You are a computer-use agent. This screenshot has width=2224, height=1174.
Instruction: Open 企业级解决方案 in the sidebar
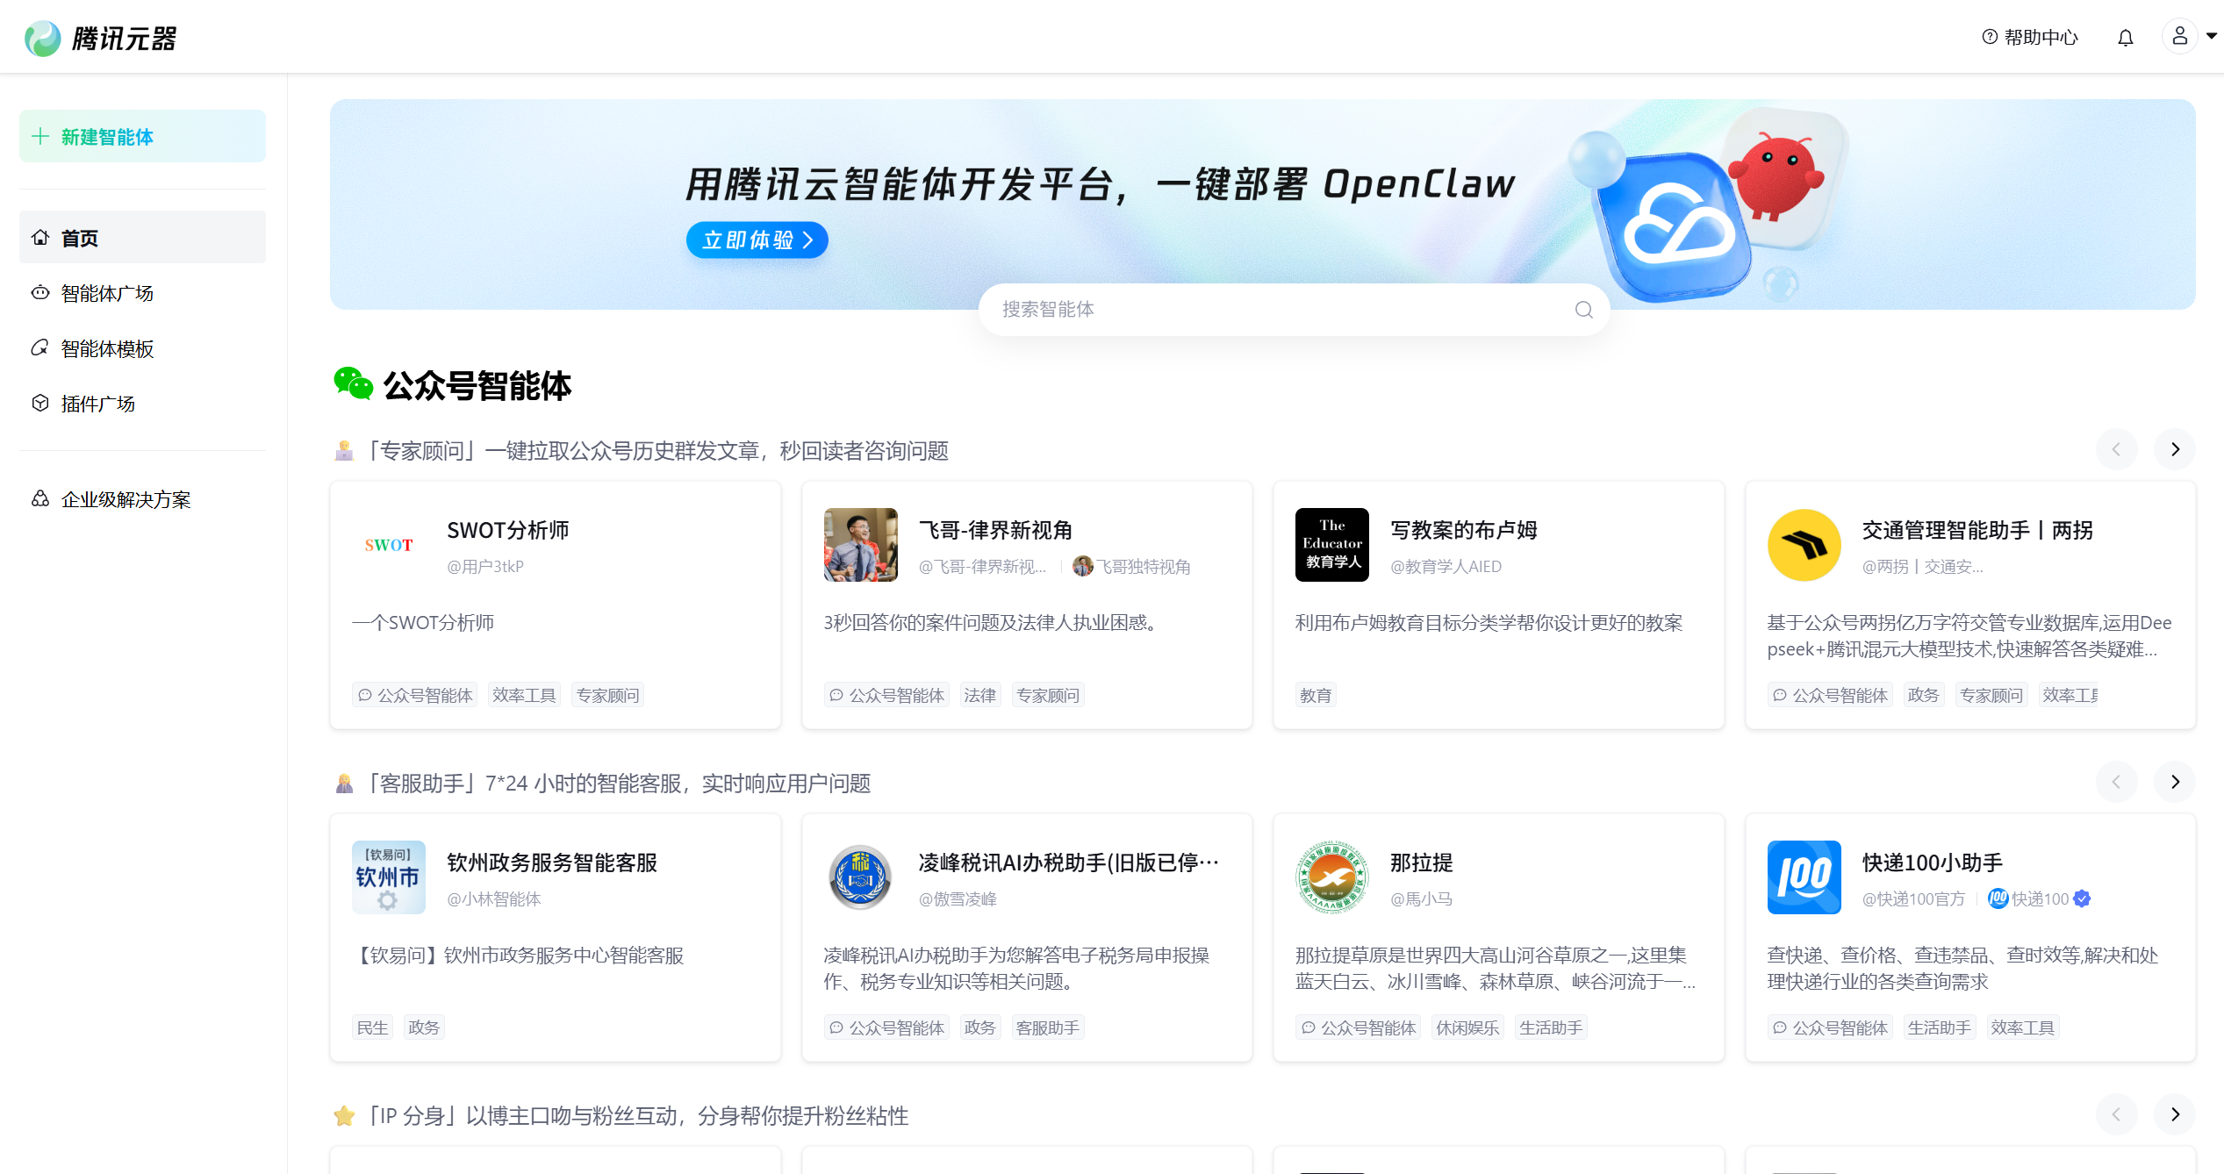(142, 498)
